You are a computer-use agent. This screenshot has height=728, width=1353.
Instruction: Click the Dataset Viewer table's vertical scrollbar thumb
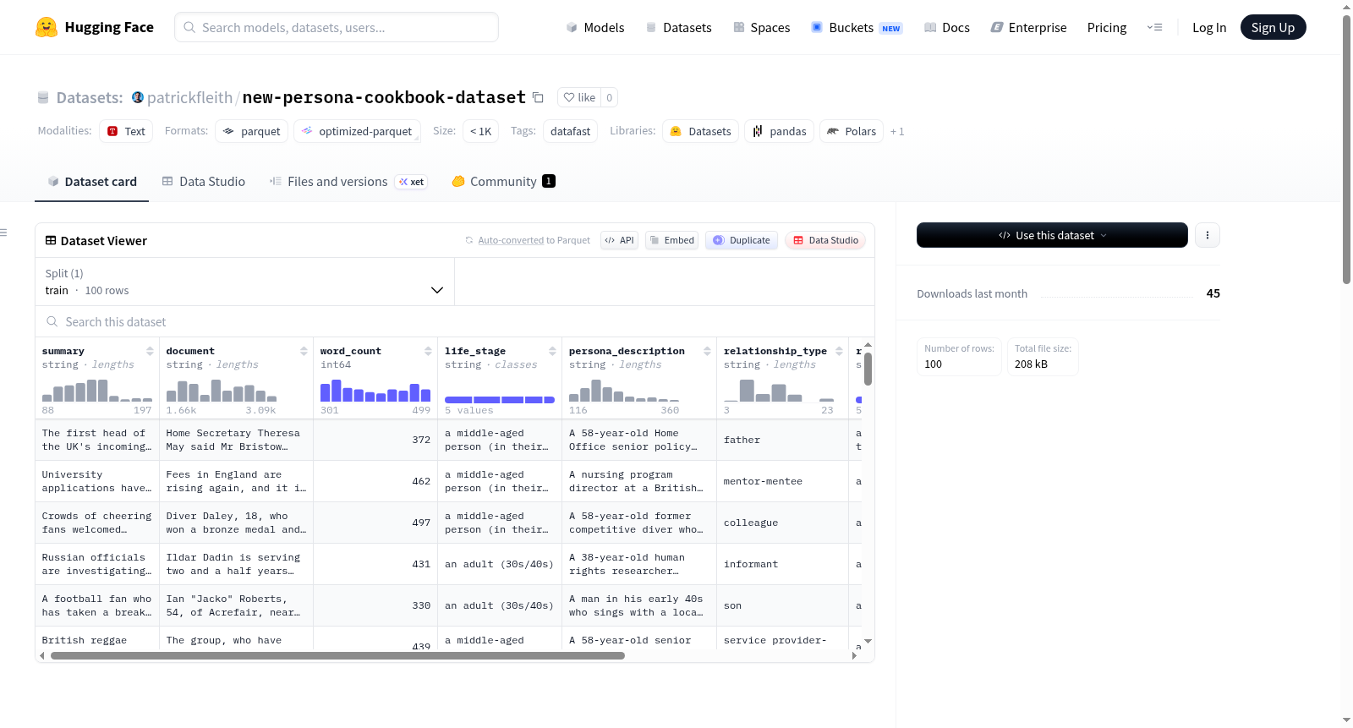pos(868,369)
